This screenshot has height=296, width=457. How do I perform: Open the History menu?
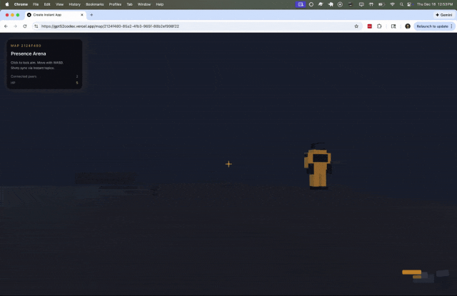click(x=74, y=4)
